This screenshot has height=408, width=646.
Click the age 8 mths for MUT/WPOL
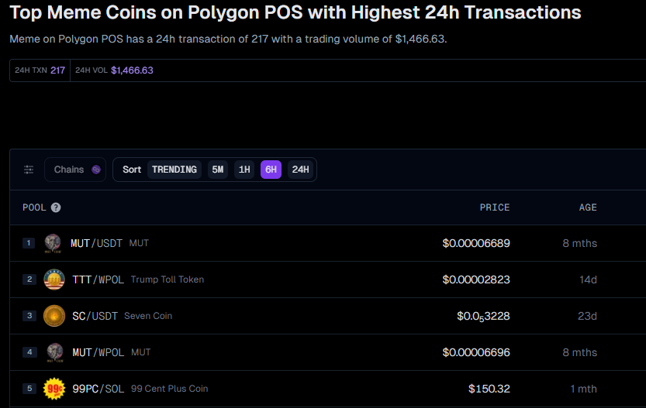click(x=579, y=352)
